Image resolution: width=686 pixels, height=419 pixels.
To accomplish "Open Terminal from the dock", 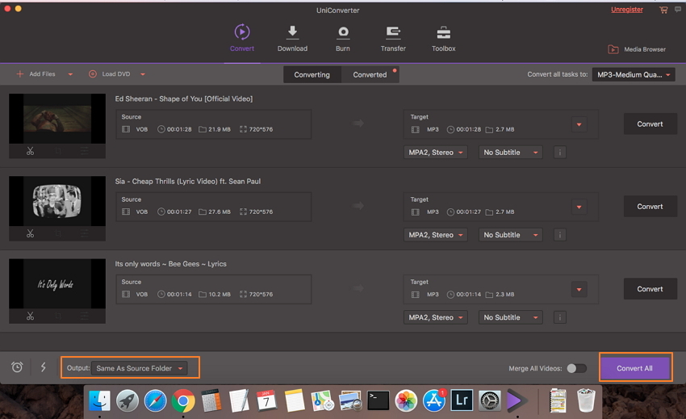I will click(378, 400).
